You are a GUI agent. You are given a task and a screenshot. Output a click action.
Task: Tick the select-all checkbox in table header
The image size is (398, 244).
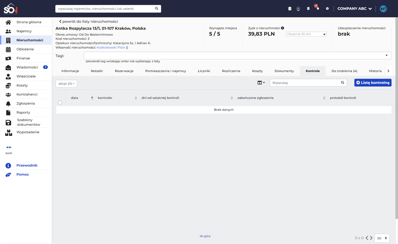pyautogui.click(x=60, y=103)
